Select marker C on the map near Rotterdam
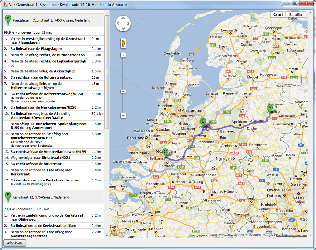This screenshot has height=250, width=316. 165,153
